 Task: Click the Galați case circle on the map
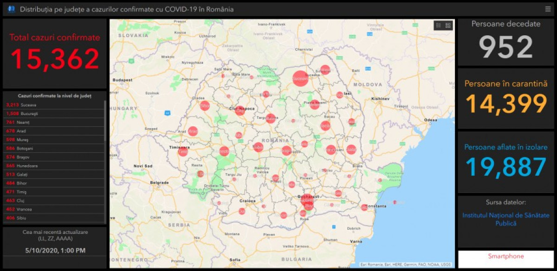tap(351, 150)
